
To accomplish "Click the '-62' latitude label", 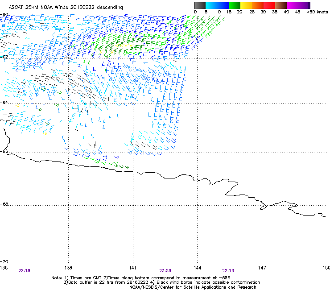I will [x=4, y=57].
